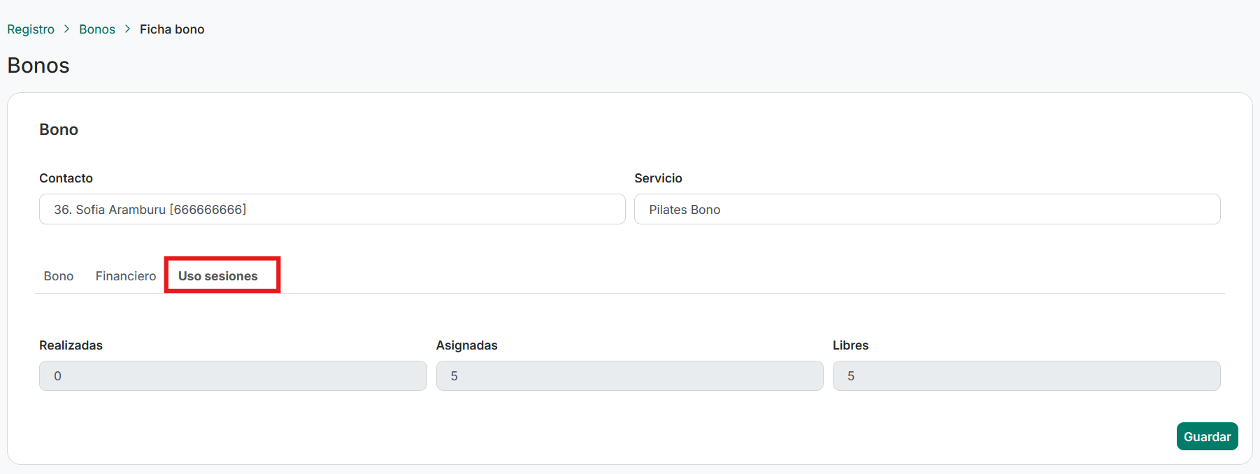
Task: Open the Servicio field showing Pilates Bono
Action: [x=926, y=209]
